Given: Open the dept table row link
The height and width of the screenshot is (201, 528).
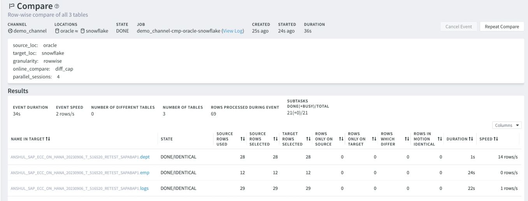Looking at the screenshot, I should (145, 157).
